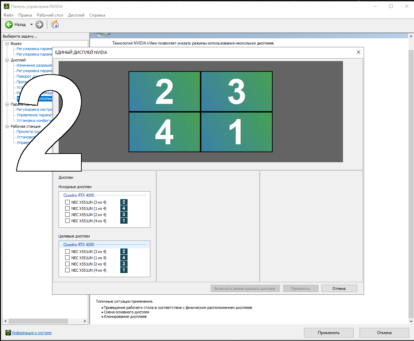Select Изменение разрешения tree item

[x=34, y=65]
